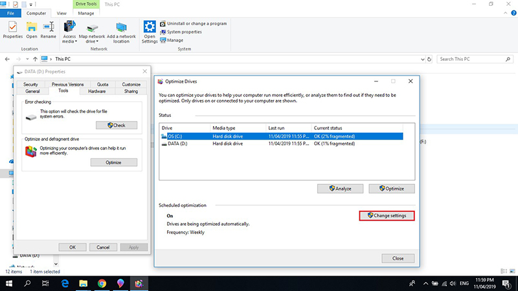This screenshot has height=291, width=518.
Task: Click the Change settings button
Action: pos(387,215)
